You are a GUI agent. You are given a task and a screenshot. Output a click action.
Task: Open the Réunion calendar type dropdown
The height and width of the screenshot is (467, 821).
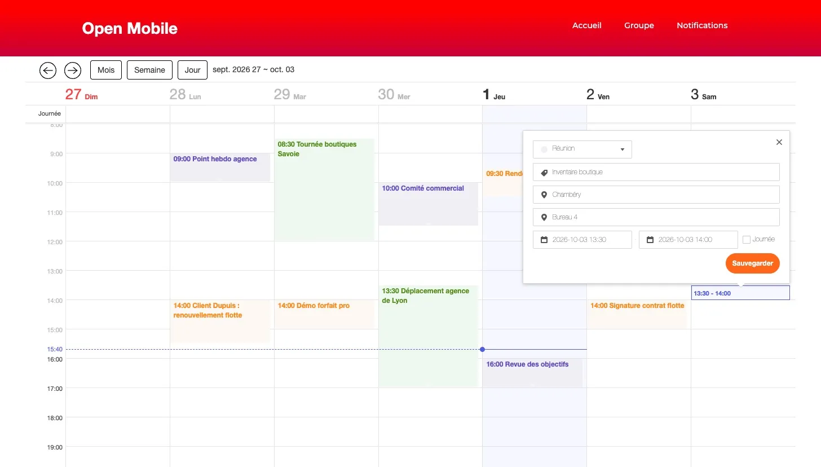click(582, 149)
